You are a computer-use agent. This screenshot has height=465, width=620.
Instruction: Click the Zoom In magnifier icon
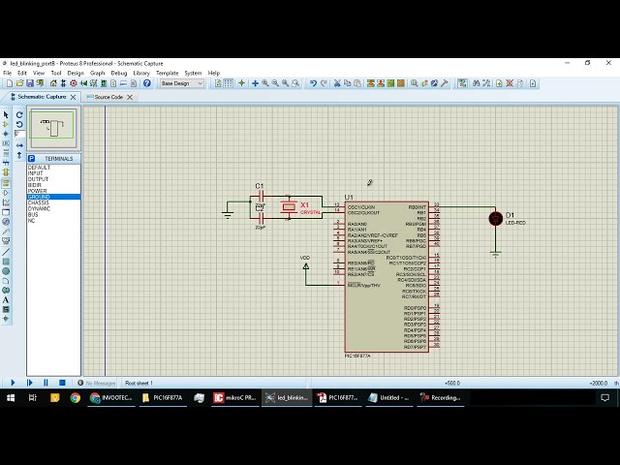coord(265,83)
